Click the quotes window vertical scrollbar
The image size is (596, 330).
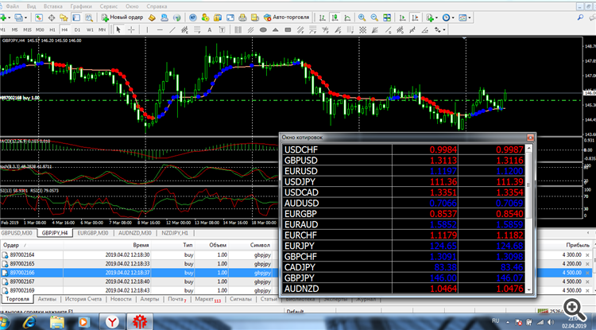(x=528, y=218)
